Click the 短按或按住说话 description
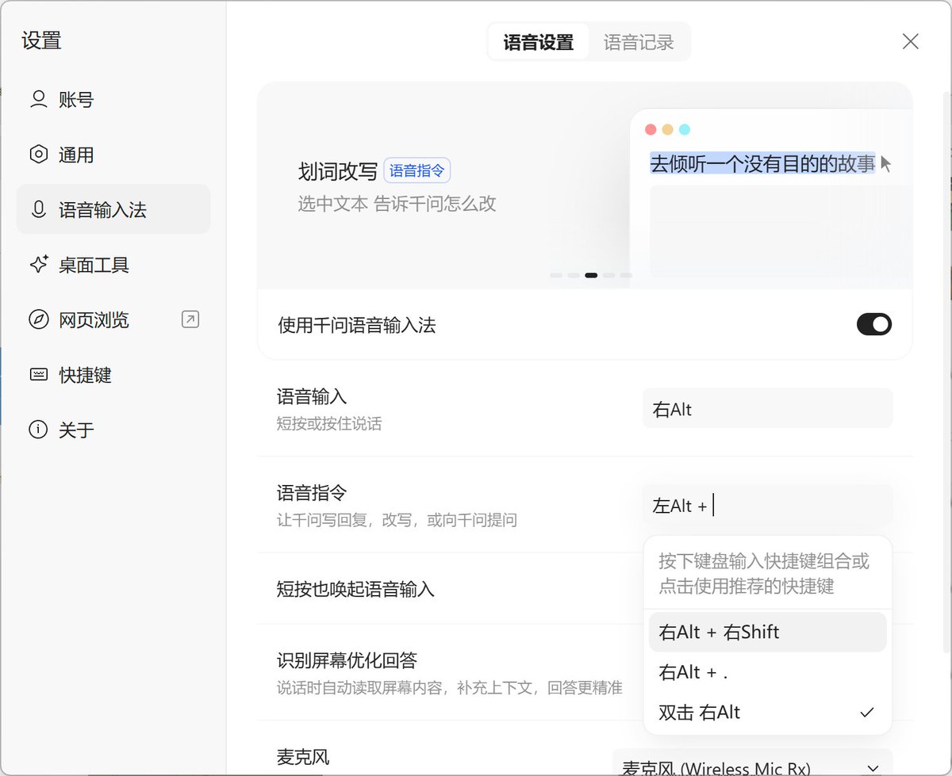 click(329, 424)
